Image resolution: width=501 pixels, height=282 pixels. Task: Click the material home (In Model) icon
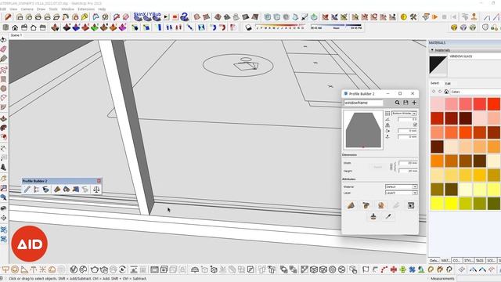pyautogui.click(x=446, y=92)
